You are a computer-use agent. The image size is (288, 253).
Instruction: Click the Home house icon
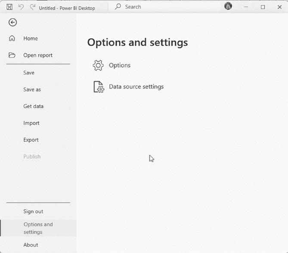[12, 38]
